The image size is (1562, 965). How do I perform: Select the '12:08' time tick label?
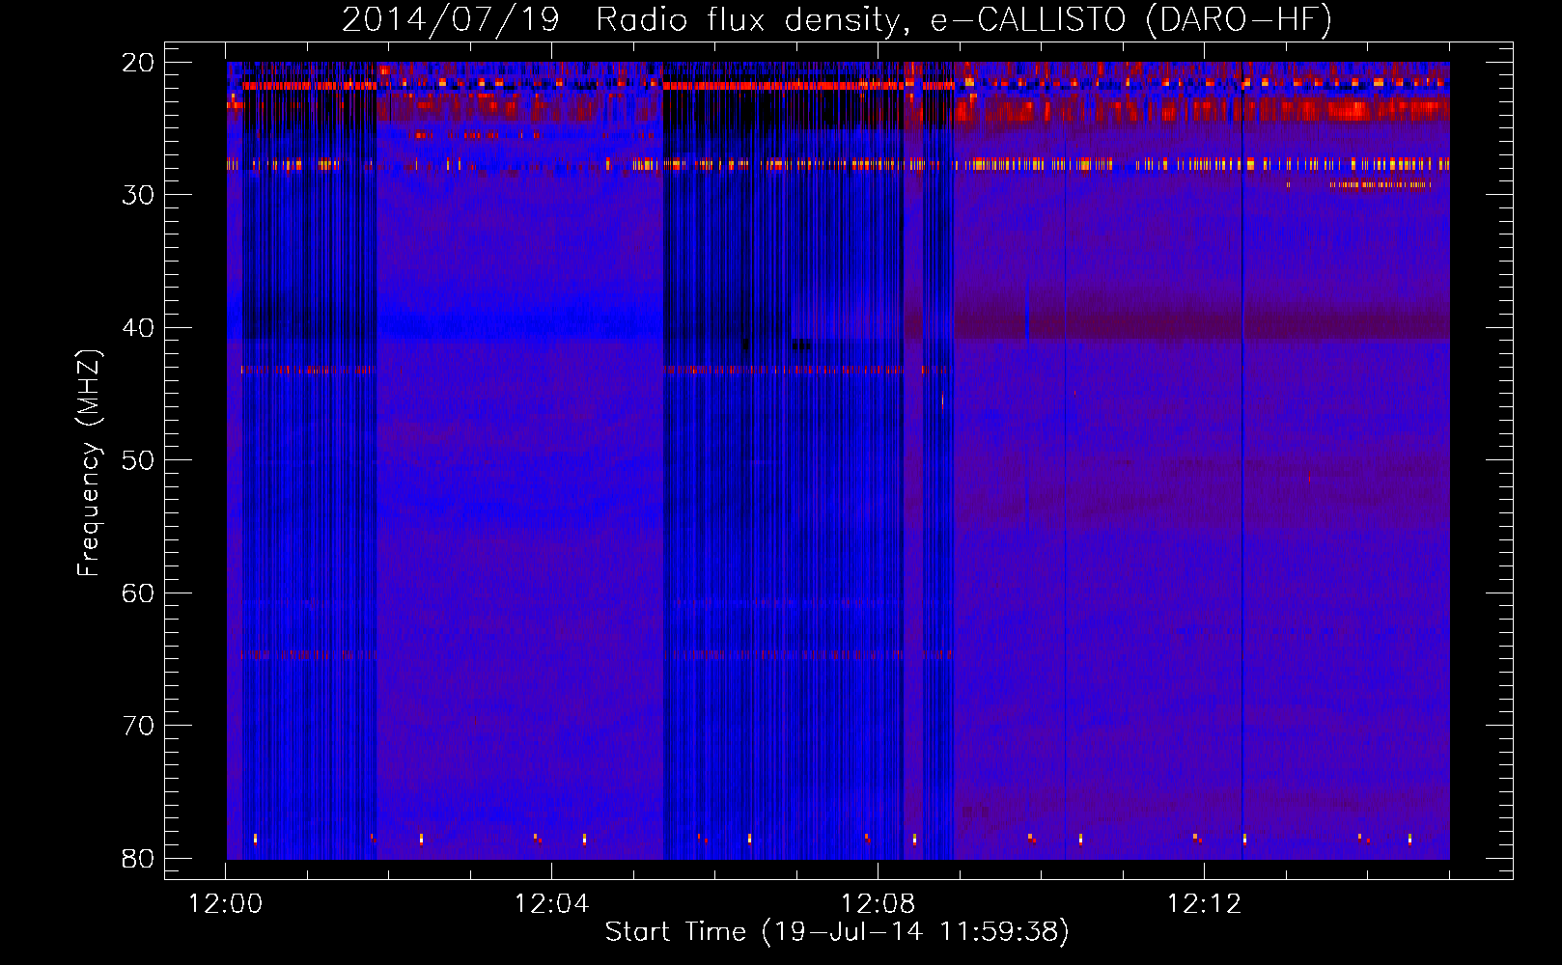tap(878, 904)
